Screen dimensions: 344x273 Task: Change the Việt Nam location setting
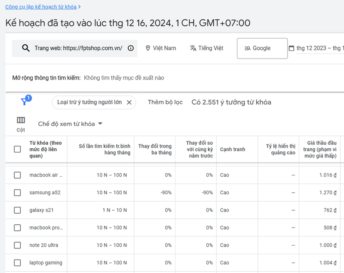[161, 48]
